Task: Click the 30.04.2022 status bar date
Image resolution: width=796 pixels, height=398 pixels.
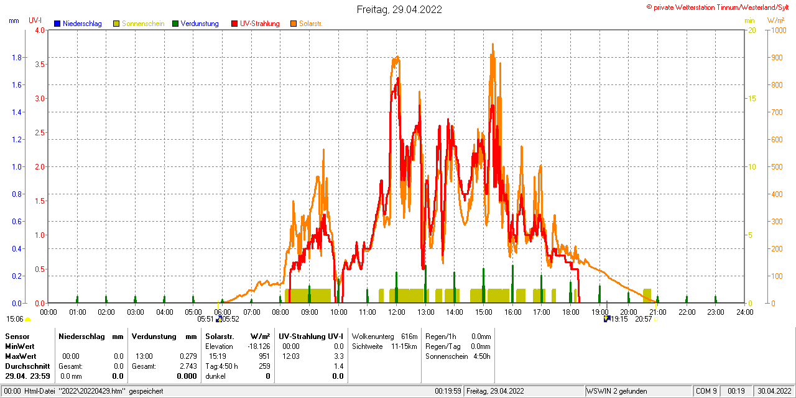Action: tap(773, 391)
